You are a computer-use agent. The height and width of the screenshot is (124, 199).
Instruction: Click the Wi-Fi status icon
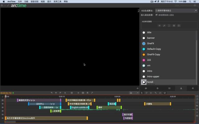coord(176,2)
